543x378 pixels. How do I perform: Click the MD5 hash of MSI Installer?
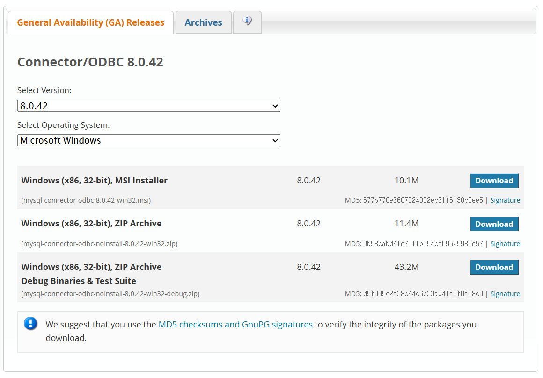point(423,200)
